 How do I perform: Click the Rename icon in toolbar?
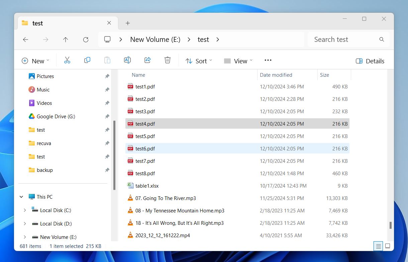[127, 60]
